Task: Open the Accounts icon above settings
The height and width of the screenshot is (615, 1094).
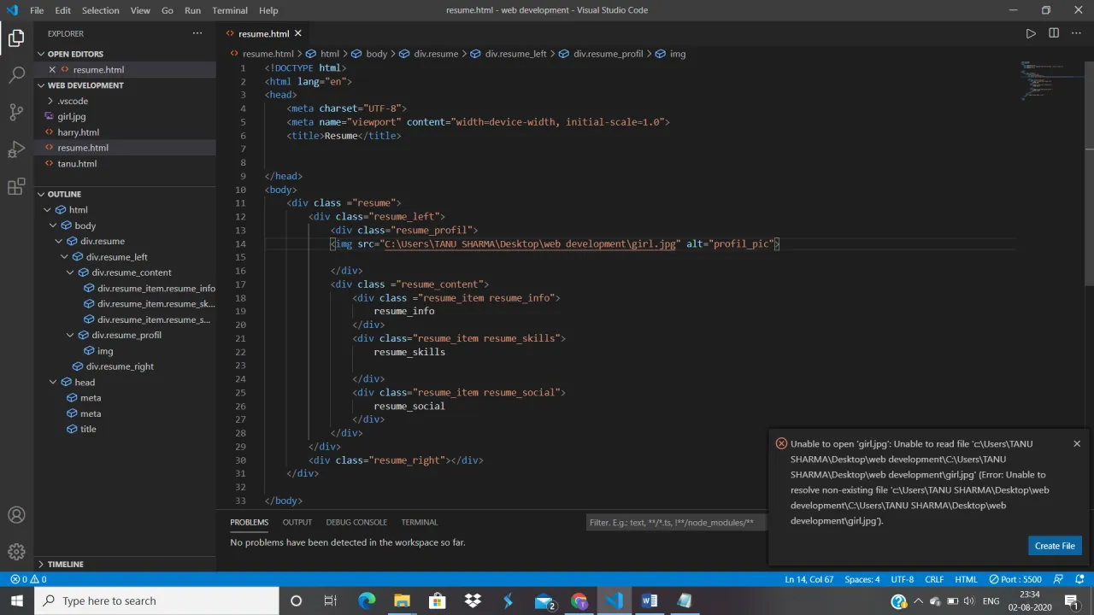Action: (16, 514)
